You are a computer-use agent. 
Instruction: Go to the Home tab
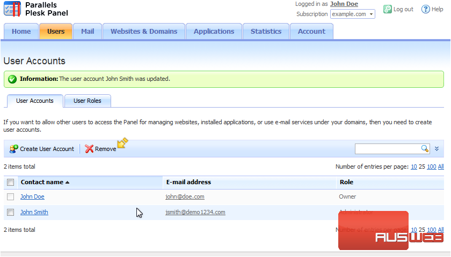[x=21, y=31]
